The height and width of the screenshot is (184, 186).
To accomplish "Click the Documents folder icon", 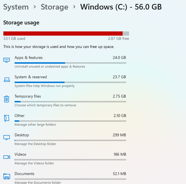I will [x=6, y=176].
